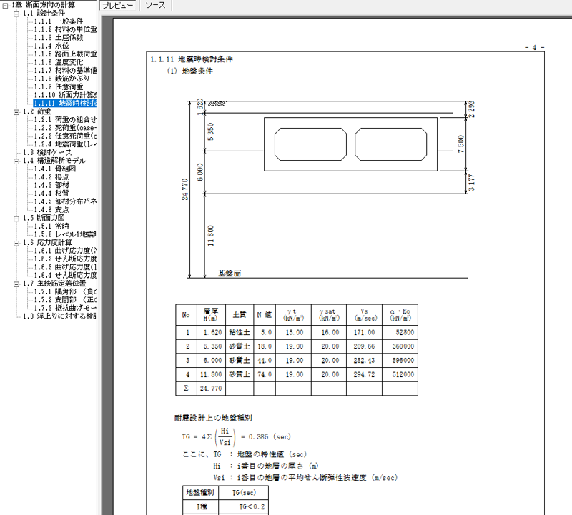Open 1.5.1 常時
572x515 pixels.
51,226
